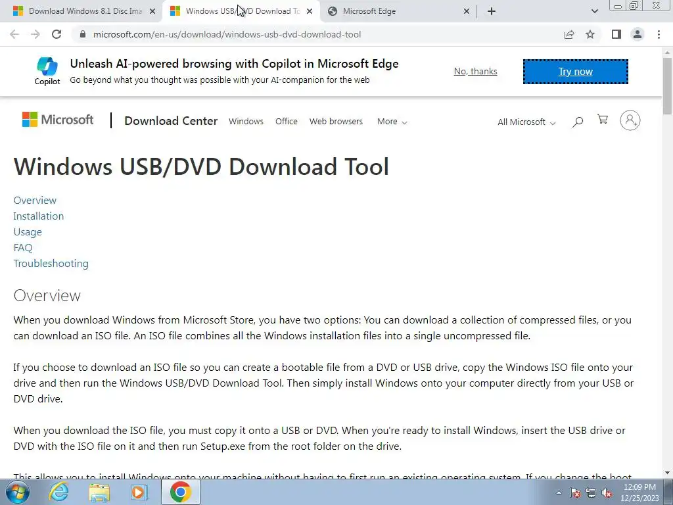Jump to Installation section link
The width and height of the screenshot is (673, 505).
(x=39, y=216)
